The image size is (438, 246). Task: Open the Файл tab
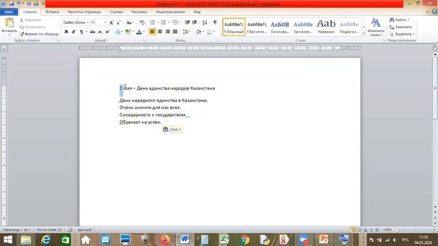(x=9, y=12)
